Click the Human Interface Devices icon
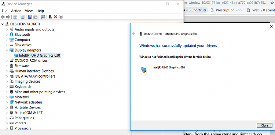Screen dimensions: 275x135 coord(12,71)
